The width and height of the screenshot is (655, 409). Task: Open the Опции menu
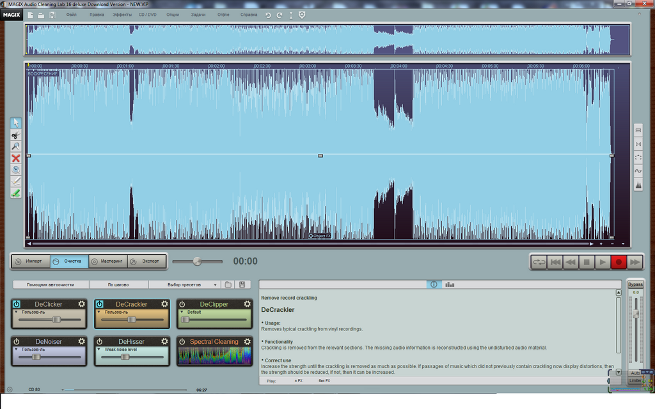tap(173, 15)
